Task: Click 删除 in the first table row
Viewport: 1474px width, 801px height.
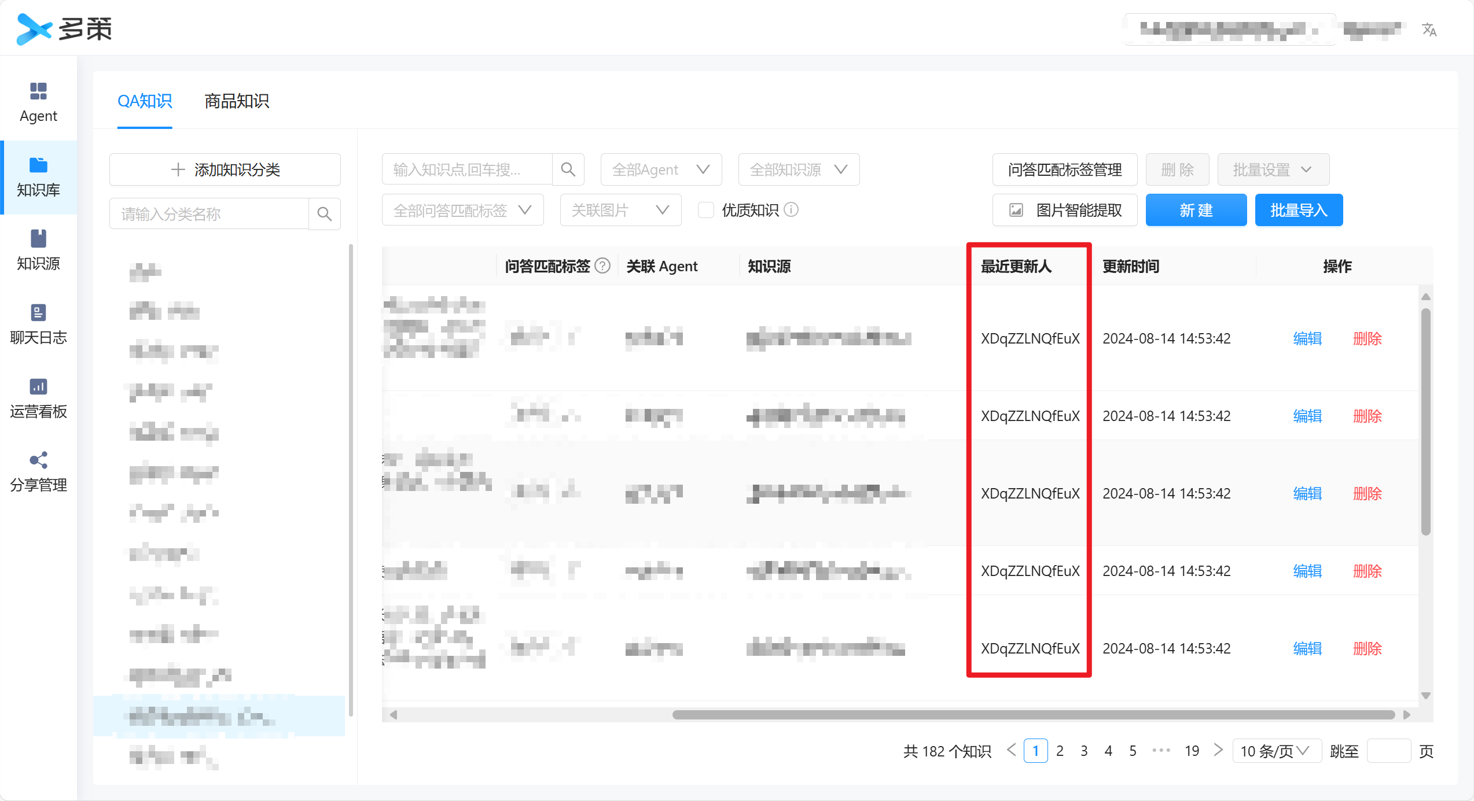Action: point(1367,338)
